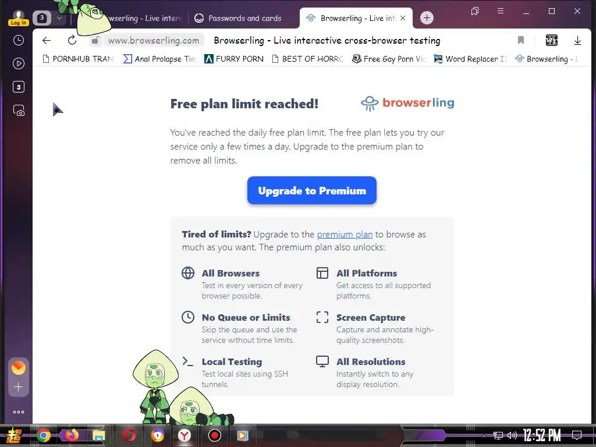Image resolution: width=596 pixels, height=447 pixels.
Task: Open the red record app in taskbar
Action: pos(215,435)
